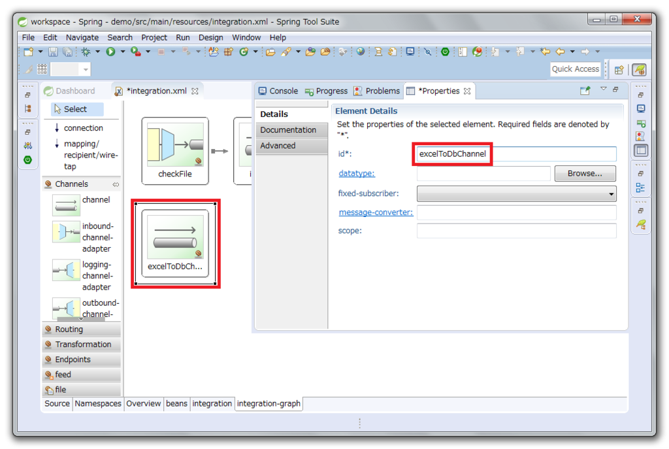This screenshot has width=669, height=449.
Task: Open the Project menu
Action: (x=154, y=37)
